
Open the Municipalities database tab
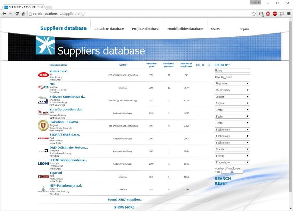[185, 29]
